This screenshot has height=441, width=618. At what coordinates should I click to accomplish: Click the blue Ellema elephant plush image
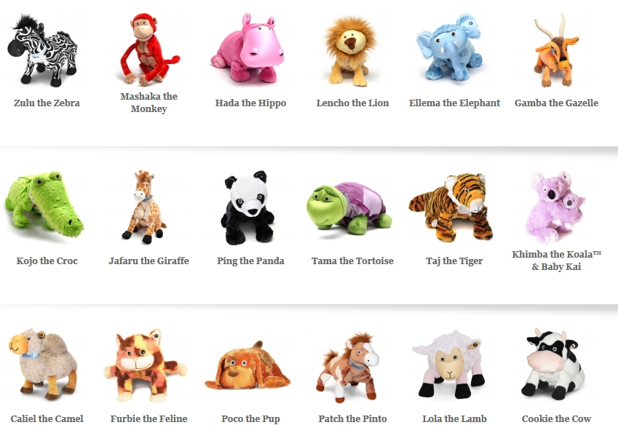coord(450,48)
